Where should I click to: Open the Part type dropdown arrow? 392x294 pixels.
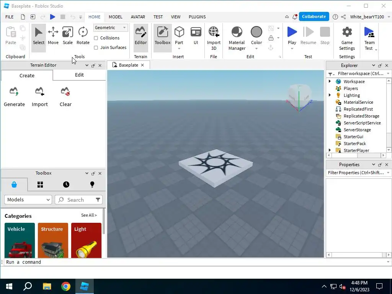pos(179,49)
